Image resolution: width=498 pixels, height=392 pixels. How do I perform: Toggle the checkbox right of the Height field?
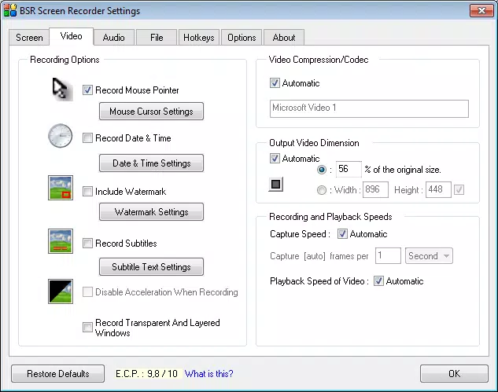(x=459, y=189)
